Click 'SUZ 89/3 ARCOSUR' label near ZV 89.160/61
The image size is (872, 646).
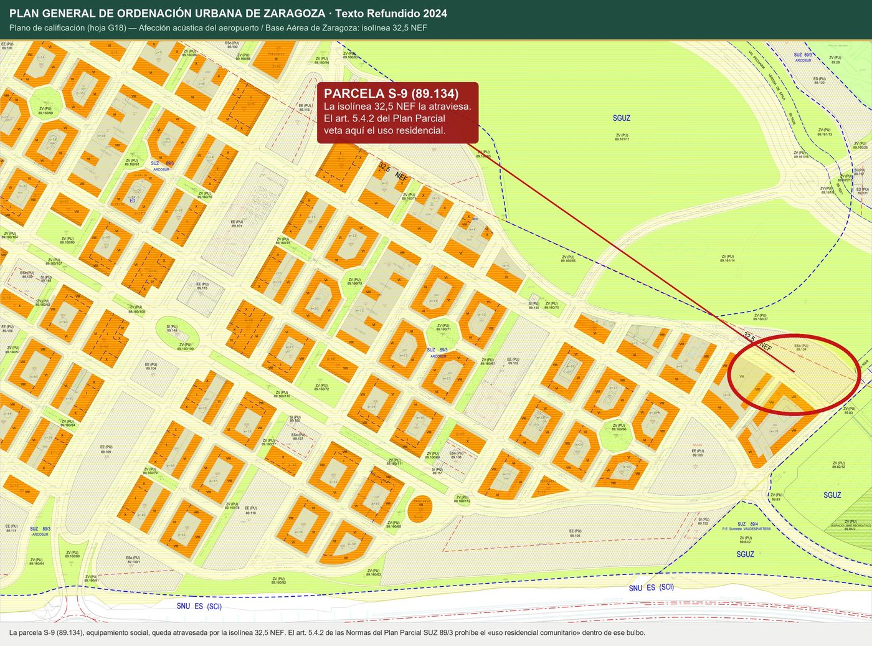tap(161, 166)
